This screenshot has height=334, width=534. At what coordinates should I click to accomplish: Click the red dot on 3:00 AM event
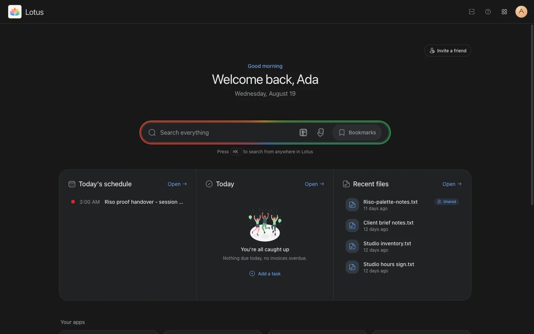coord(73,202)
